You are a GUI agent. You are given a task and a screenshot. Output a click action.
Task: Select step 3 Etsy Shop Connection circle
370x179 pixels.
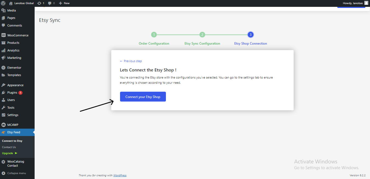(251, 35)
